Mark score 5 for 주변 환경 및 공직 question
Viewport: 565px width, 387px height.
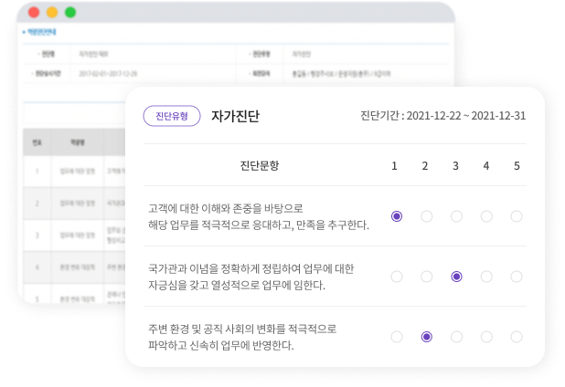(x=516, y=337)
